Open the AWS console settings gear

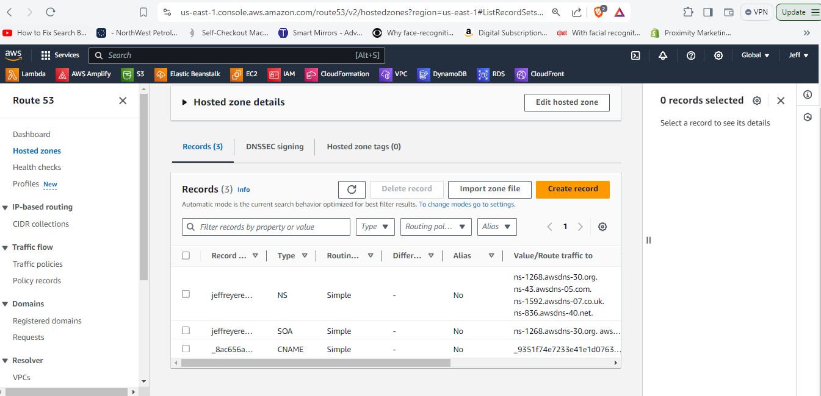pos(718,55)
